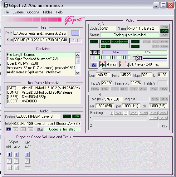Viewport: 176px width, 177px height.
Task: Click the PROG scan indicator
Action: (95, 89)
